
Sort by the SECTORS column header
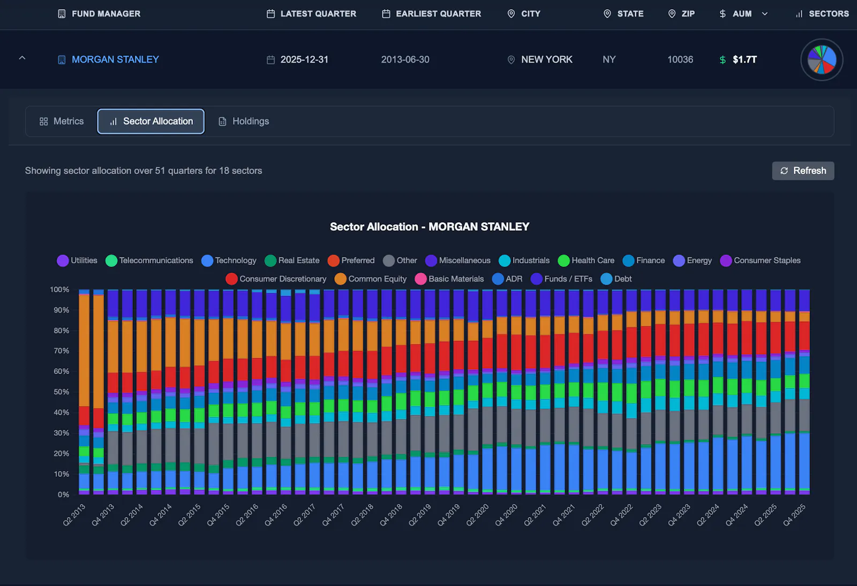[x=829, y=14]
